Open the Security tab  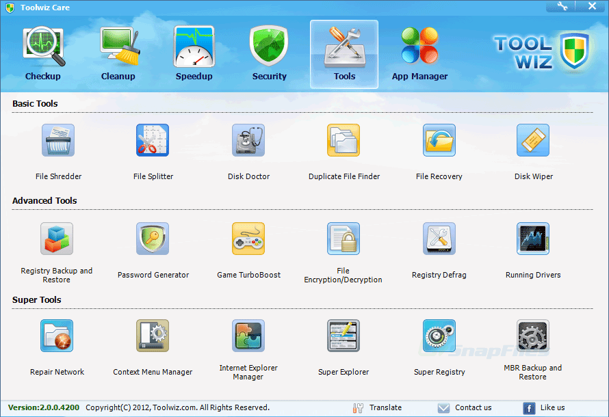pyautogui.click(x=269, y=54)
